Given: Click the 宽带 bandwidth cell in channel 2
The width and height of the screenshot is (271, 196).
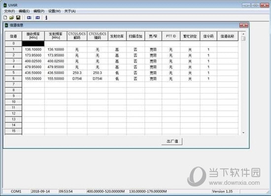Looking at the screenshot, I should (153, 56).
